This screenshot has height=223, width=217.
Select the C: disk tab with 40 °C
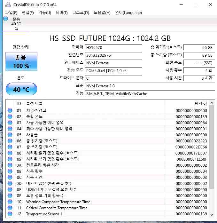16,24
